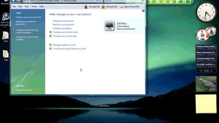Open the Tools menu
This screenshot has height=123, width=219.
click(x=34, y=6)
